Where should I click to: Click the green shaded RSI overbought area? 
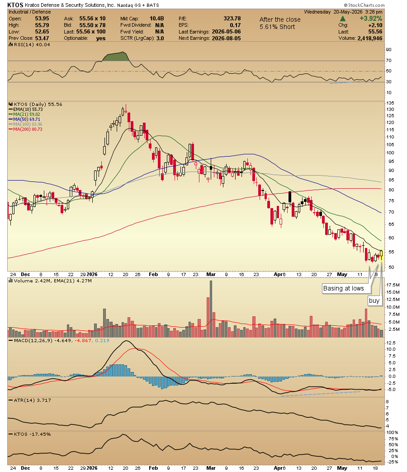[116, 57]
